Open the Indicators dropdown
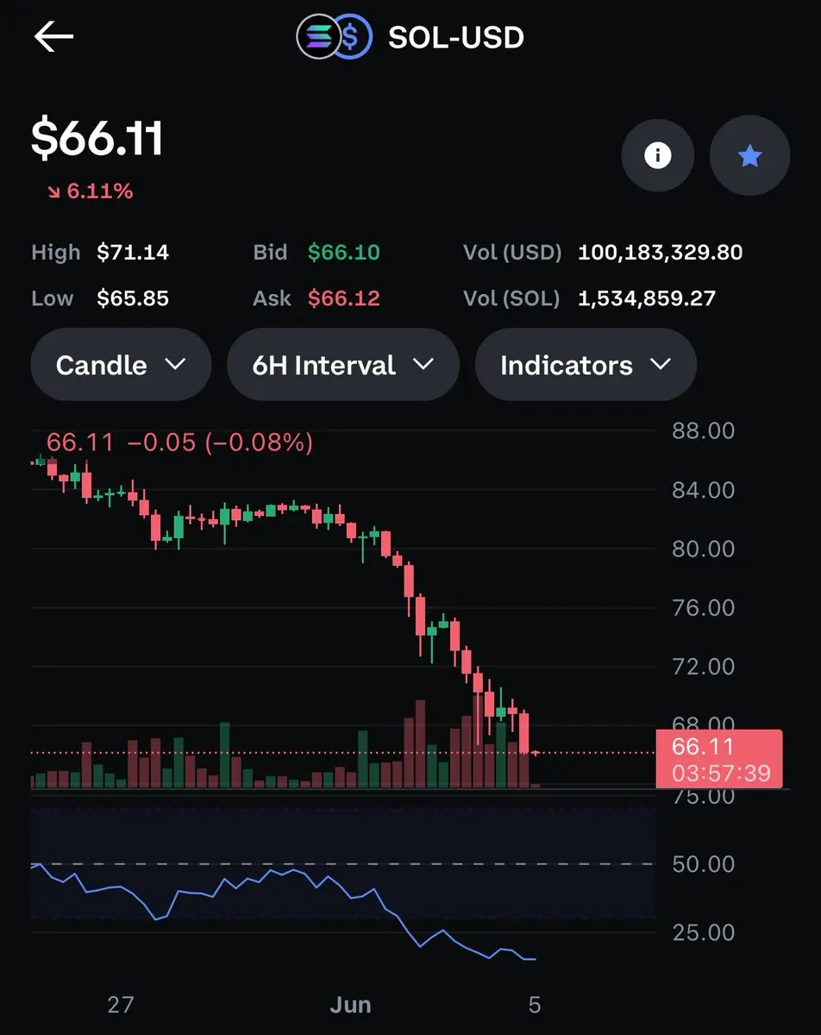 [x=586, y=365]
